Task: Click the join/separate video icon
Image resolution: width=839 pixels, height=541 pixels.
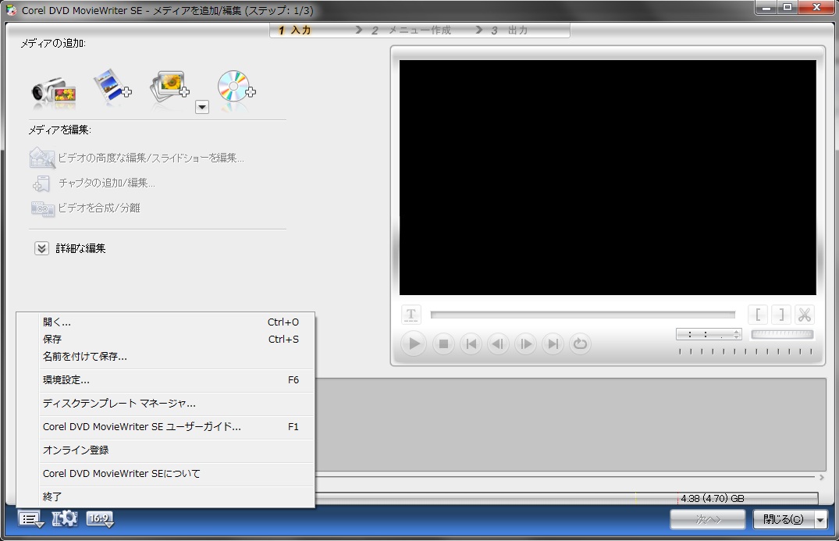Action: 42,208
